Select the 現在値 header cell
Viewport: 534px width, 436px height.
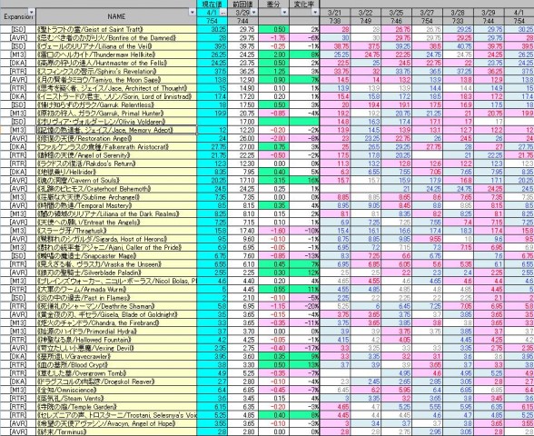[x=212, y=4]
